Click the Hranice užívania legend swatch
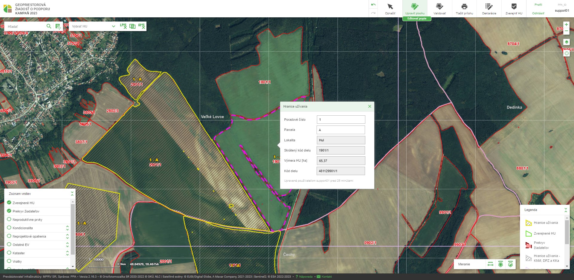The height and width of the screenshot is (280, 574). pos(529,223)
